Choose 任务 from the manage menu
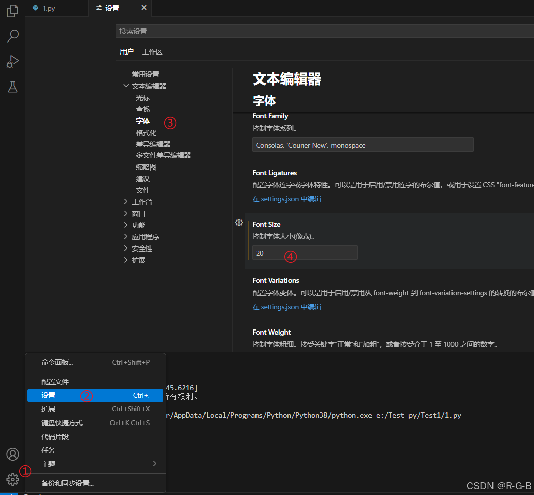Screen dimensions: 534x495 point(95,450)
